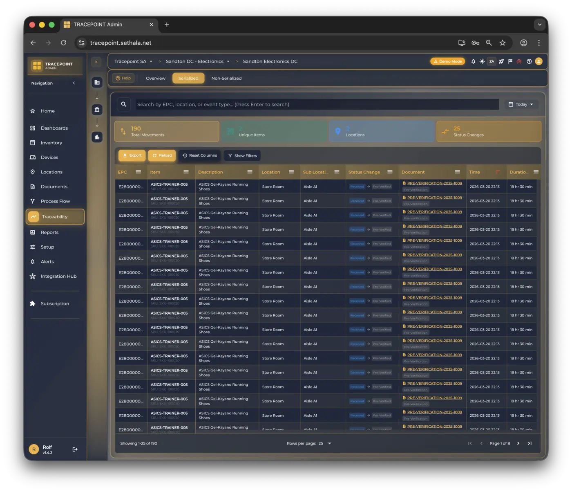Toggle light theme with sun icon
Viewport: 572px width, 492px height.
[x=482, y=61]
